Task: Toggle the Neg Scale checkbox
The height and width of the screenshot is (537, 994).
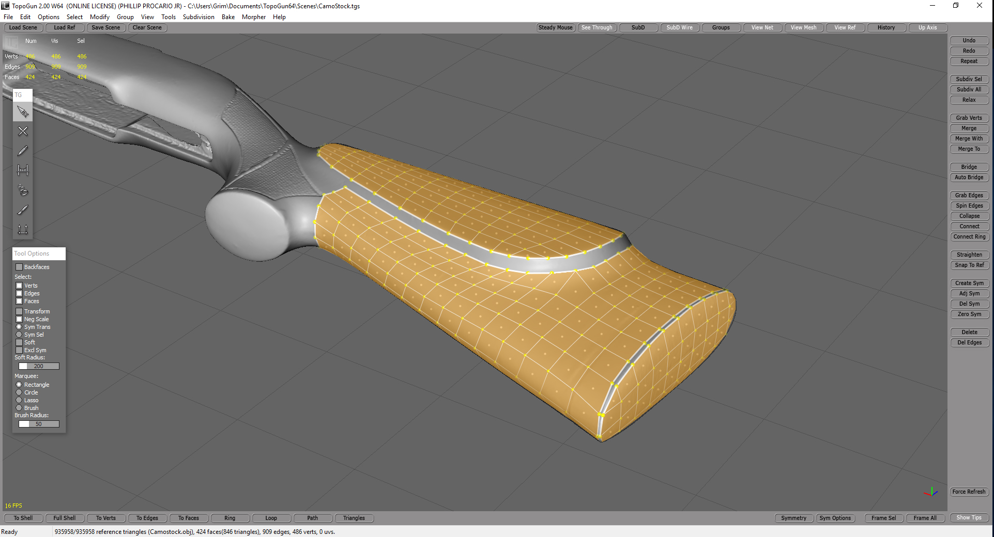Action: [19, 319]
